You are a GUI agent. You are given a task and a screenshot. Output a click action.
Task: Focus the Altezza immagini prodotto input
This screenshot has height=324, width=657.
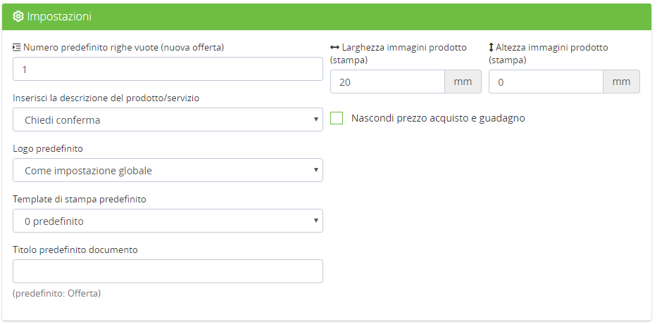[x=546, y=82]
